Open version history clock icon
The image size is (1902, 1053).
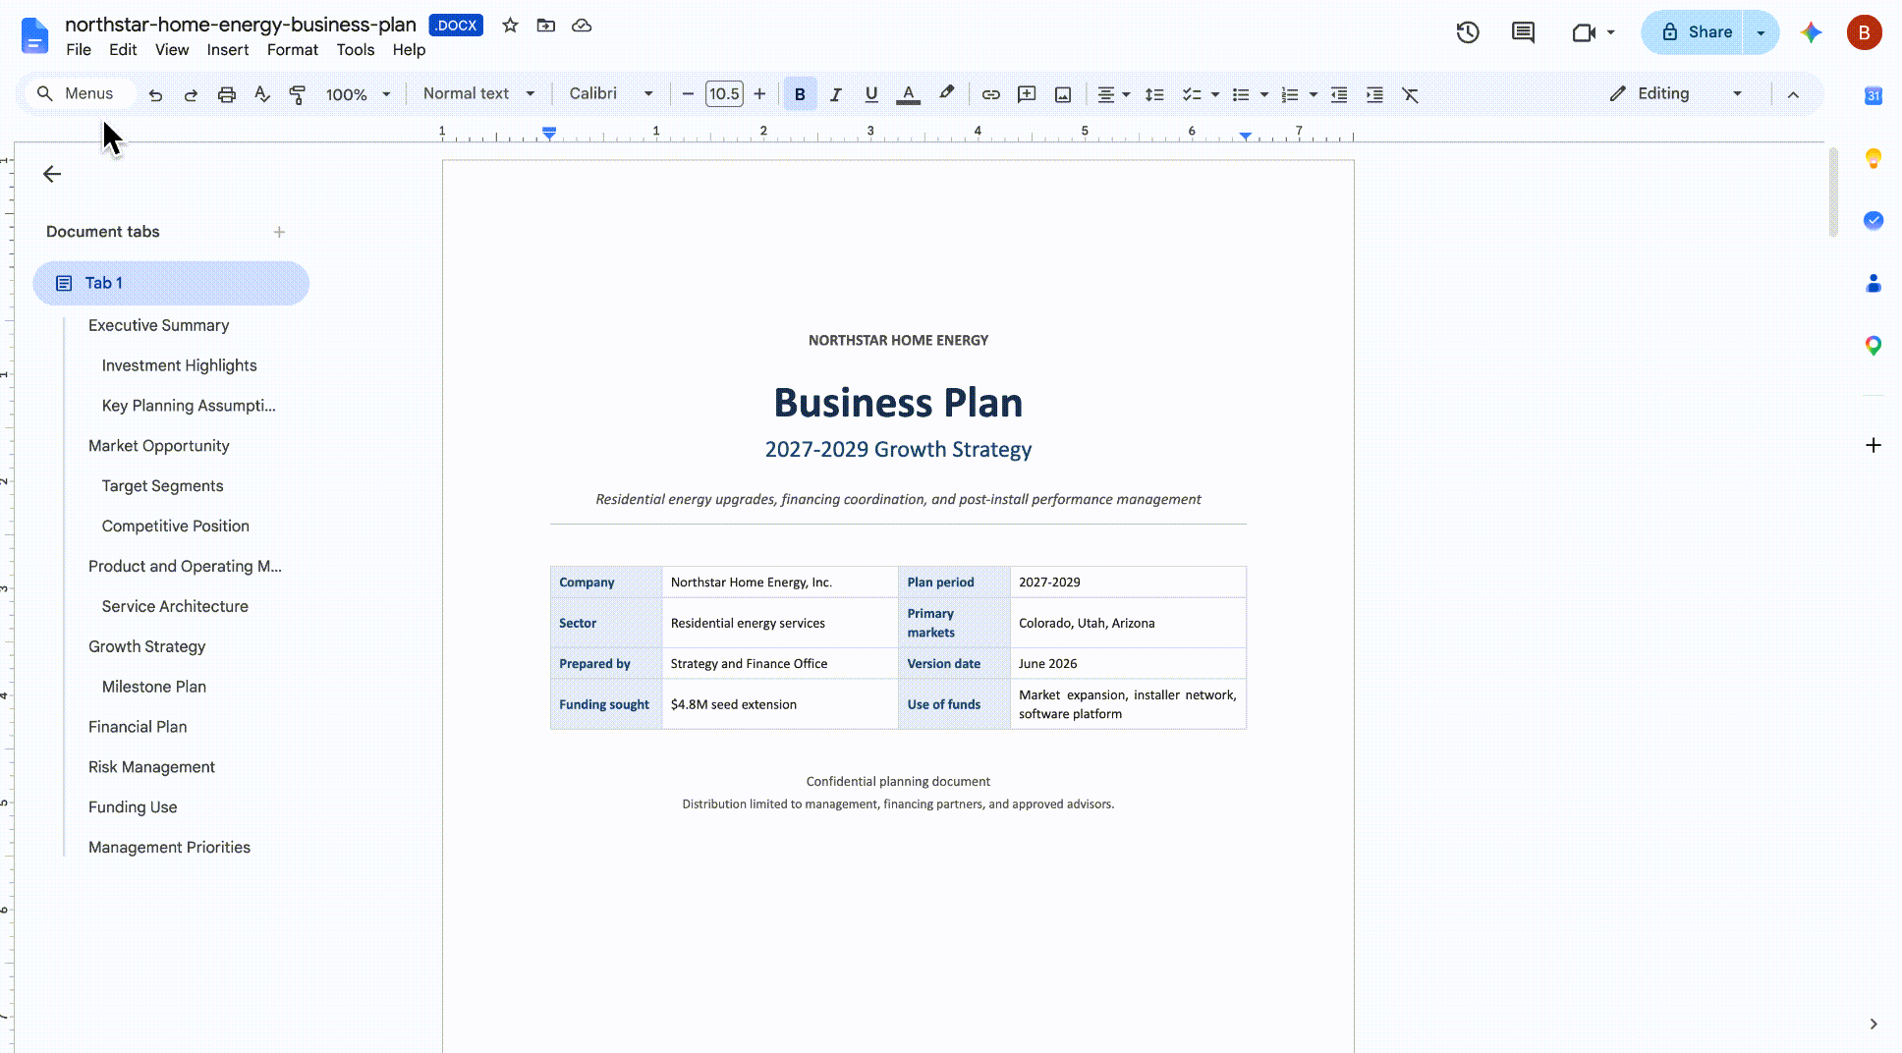coord(1468,32)
